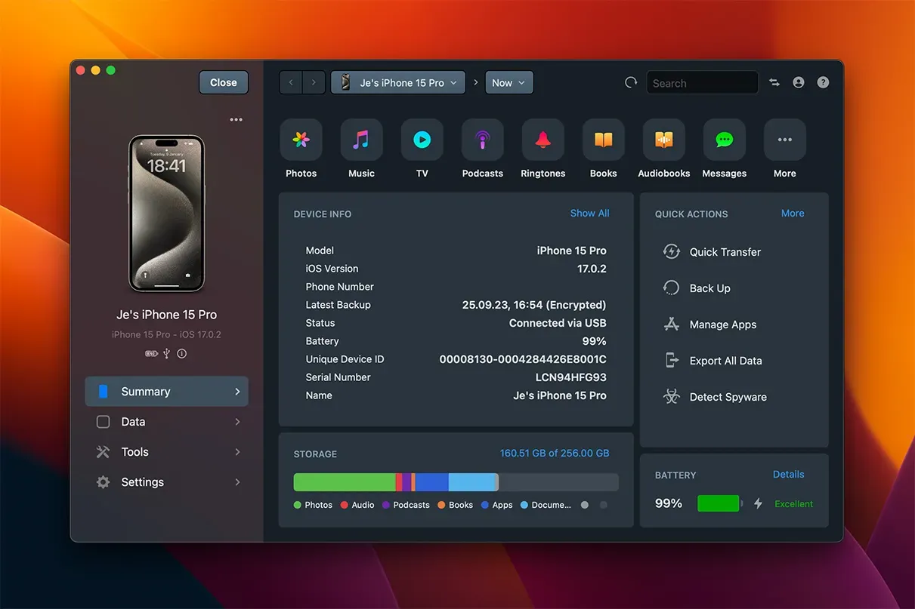Click Details link in Battery panel
Viewport: 915px width, 609px height.
click(788, 475)
